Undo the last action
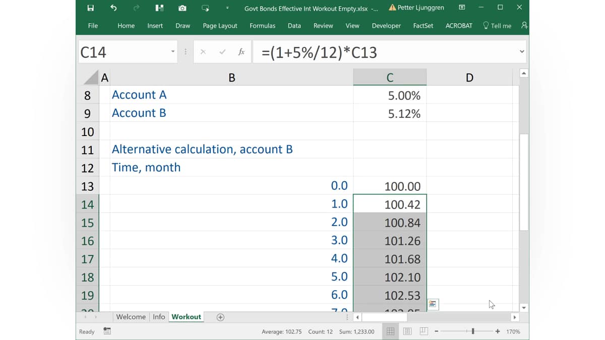The image size is (605, 340). (113, 8)
